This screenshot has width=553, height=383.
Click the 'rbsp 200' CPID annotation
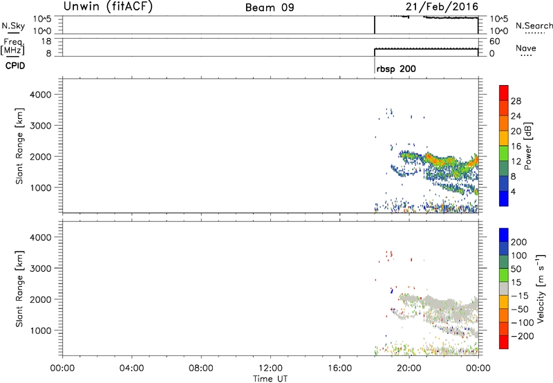click(396, 68)
